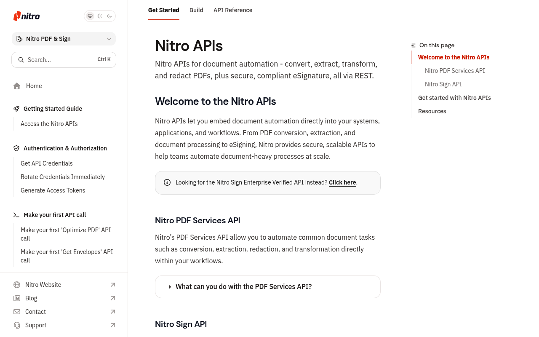Follow the 'Click here' link

tap(342, 182)
